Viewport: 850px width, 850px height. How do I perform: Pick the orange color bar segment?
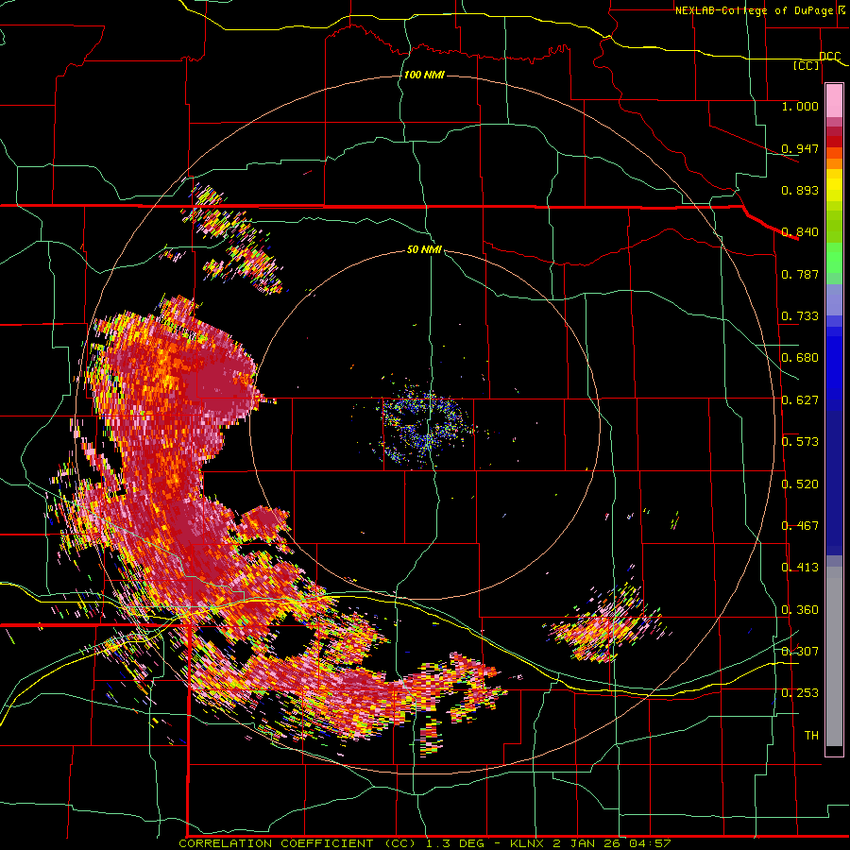click(x=834, y=163)
